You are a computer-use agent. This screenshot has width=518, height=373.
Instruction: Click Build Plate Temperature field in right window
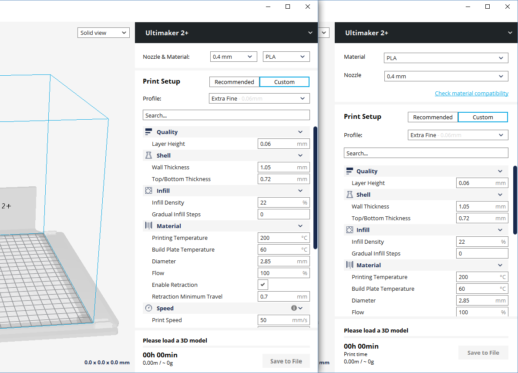(x=482, y=289)
